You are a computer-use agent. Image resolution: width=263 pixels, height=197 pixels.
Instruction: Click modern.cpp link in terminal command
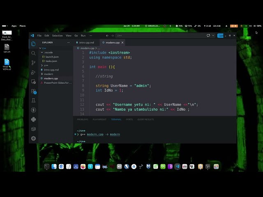(x=95, y=134)
